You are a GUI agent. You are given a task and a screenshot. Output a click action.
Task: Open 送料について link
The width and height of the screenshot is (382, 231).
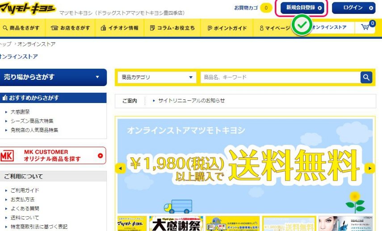click(x=25, y=217)
